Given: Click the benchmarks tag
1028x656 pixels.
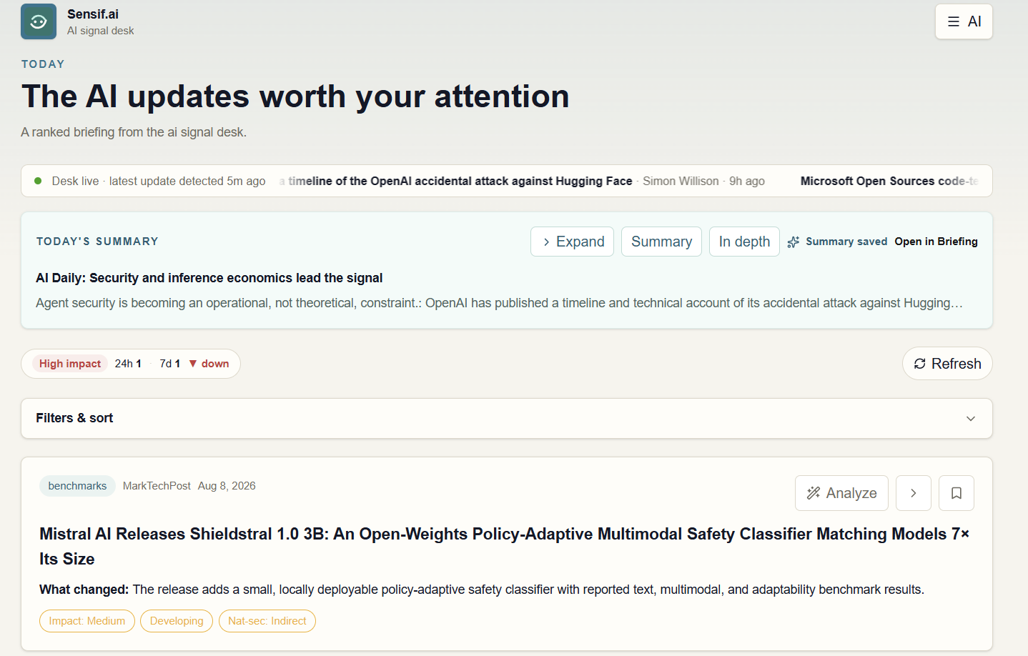Looking at the screenshot, I should point(77,486).
